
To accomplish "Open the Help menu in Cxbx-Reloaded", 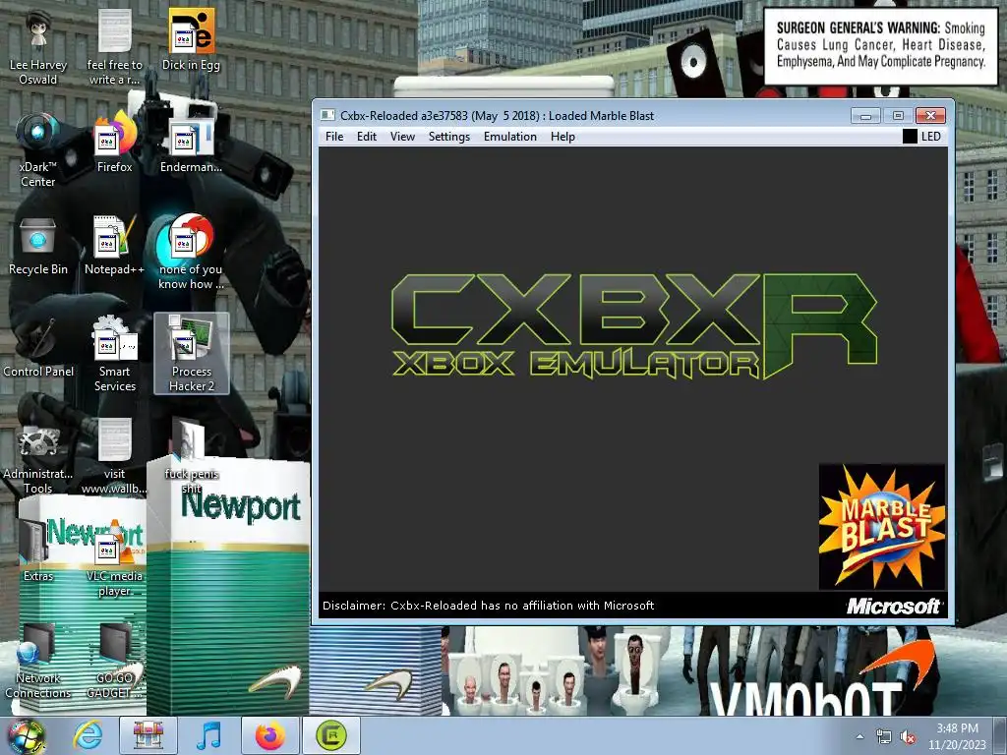I will [563, 136].
